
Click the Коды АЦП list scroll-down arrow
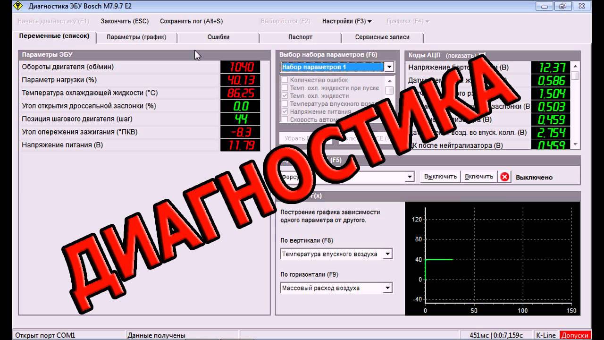click(575, 144)
